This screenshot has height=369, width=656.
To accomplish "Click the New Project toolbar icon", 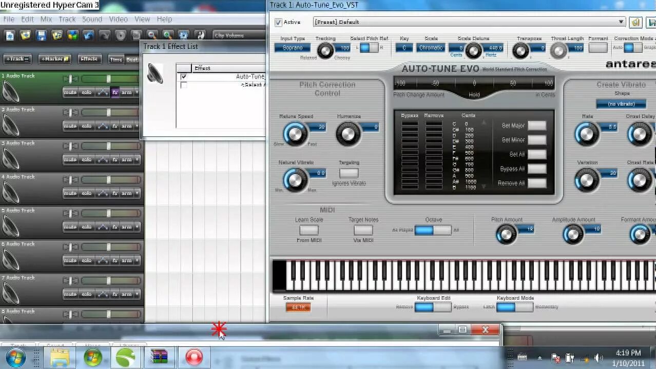I will point(10,35).
